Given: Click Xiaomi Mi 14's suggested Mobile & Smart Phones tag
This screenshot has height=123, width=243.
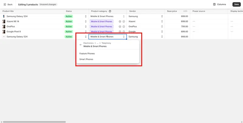Looking at the screenshot, I should point(101,21).
